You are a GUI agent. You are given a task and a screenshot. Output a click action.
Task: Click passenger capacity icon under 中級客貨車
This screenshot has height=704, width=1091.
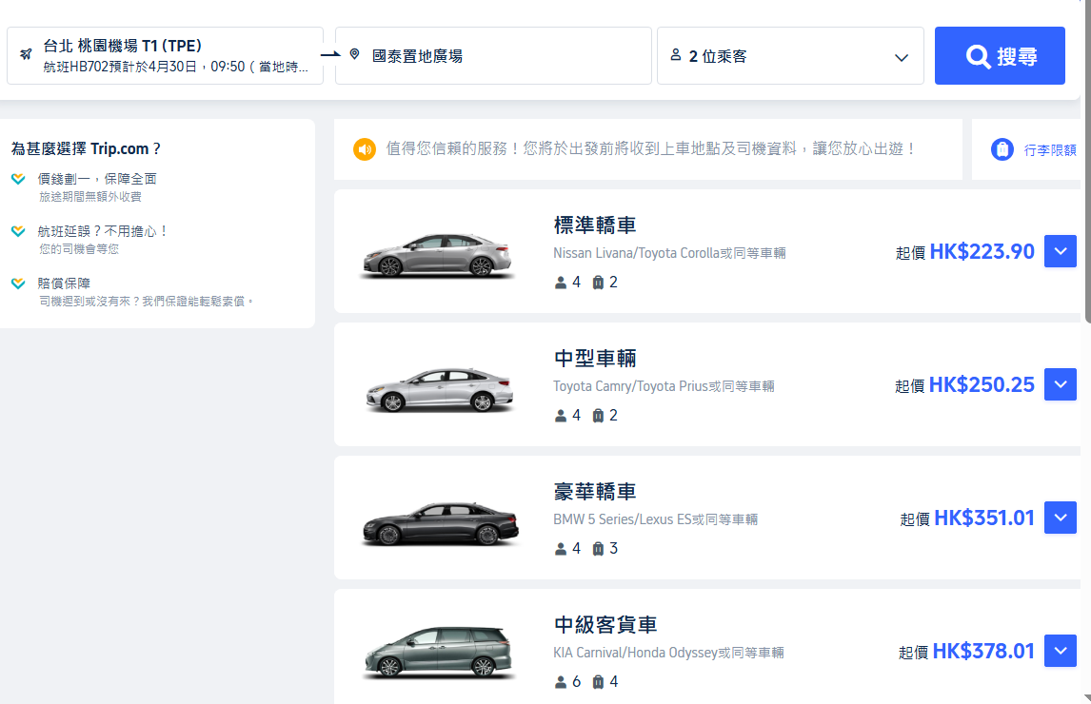point(561,682)
